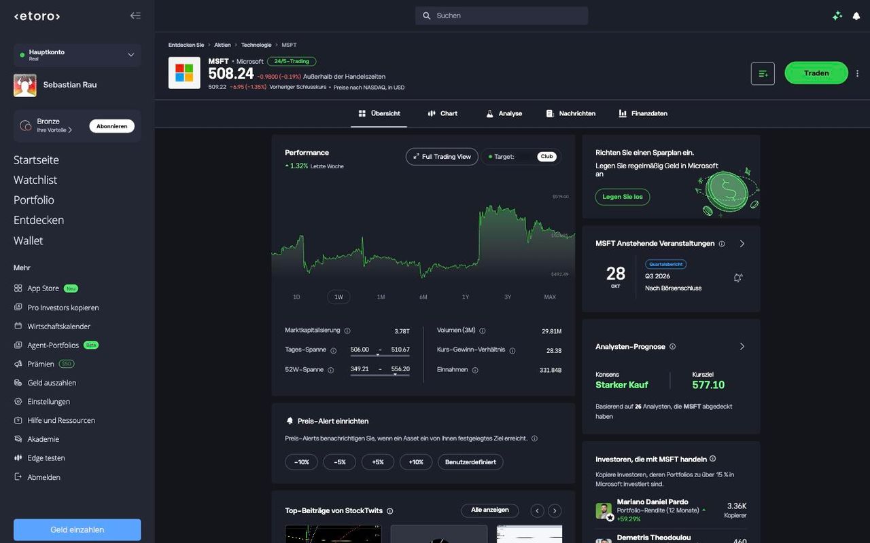
Task: Click Technologie in the breadcrumb
Action: (x=256, y=45)
